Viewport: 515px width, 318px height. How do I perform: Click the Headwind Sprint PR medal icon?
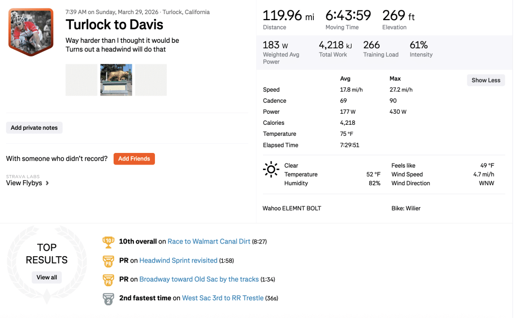tap(108, 261)
